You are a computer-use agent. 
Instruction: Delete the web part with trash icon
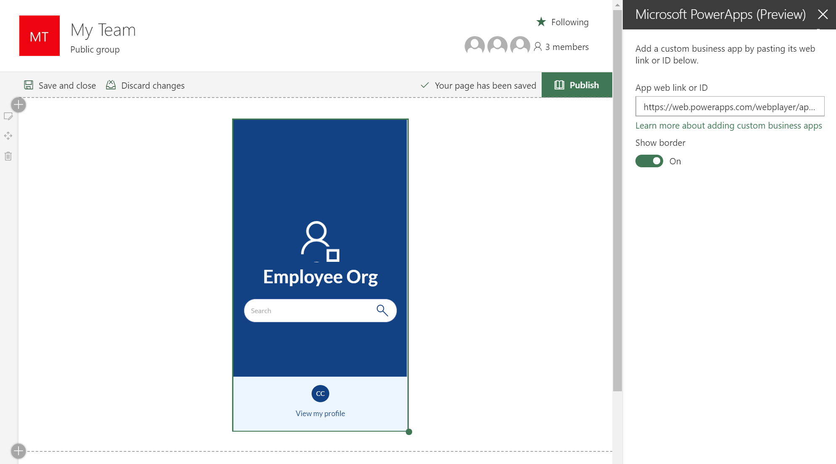(x=8, y=156)
